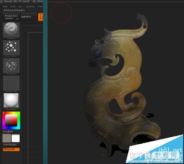Open the Color menu
Screen dimensions: 184x164
[x=20, y=7]
